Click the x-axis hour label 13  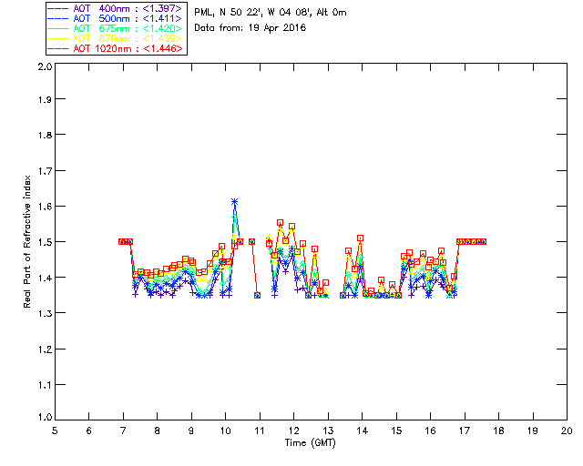coord(328,431)
